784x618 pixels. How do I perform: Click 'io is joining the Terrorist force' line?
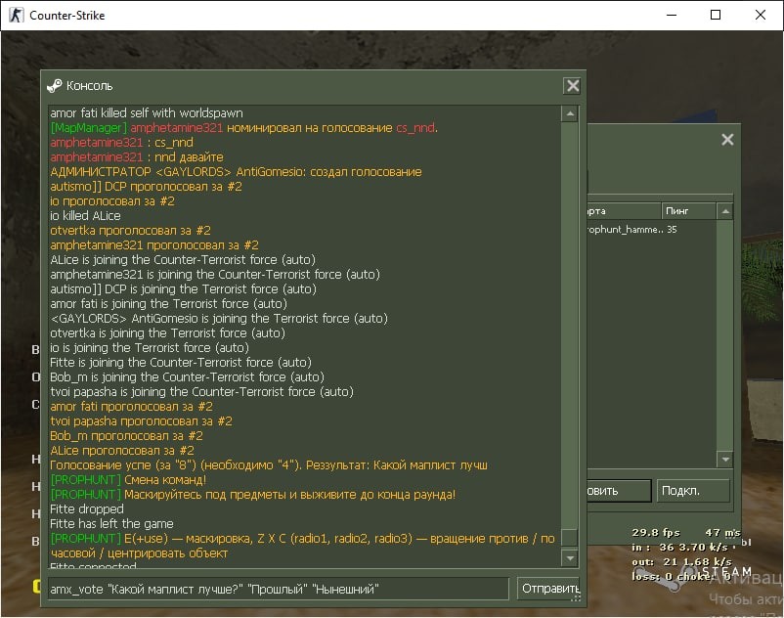(x=150, y=348)
